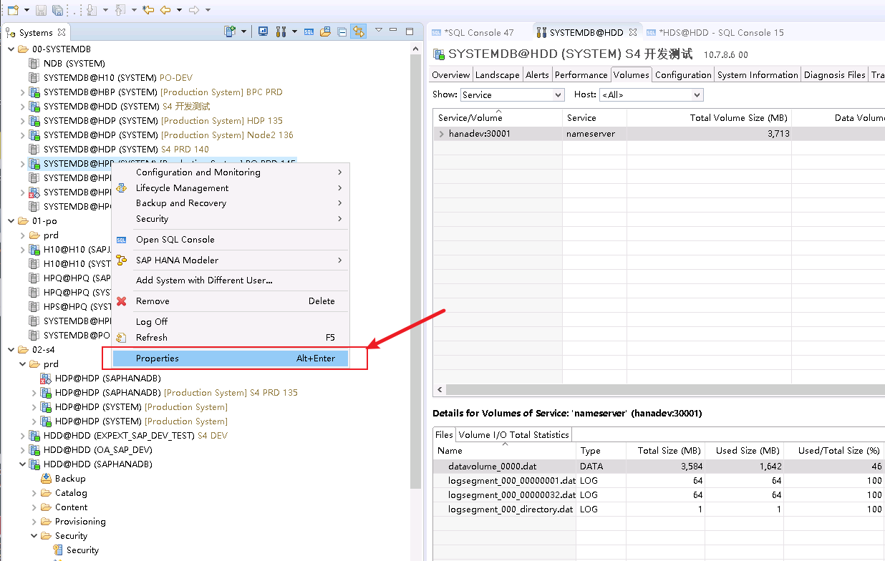Open the Show Service dropdown
The height and width of the screenshot is (561, 885).
[513, 94]
